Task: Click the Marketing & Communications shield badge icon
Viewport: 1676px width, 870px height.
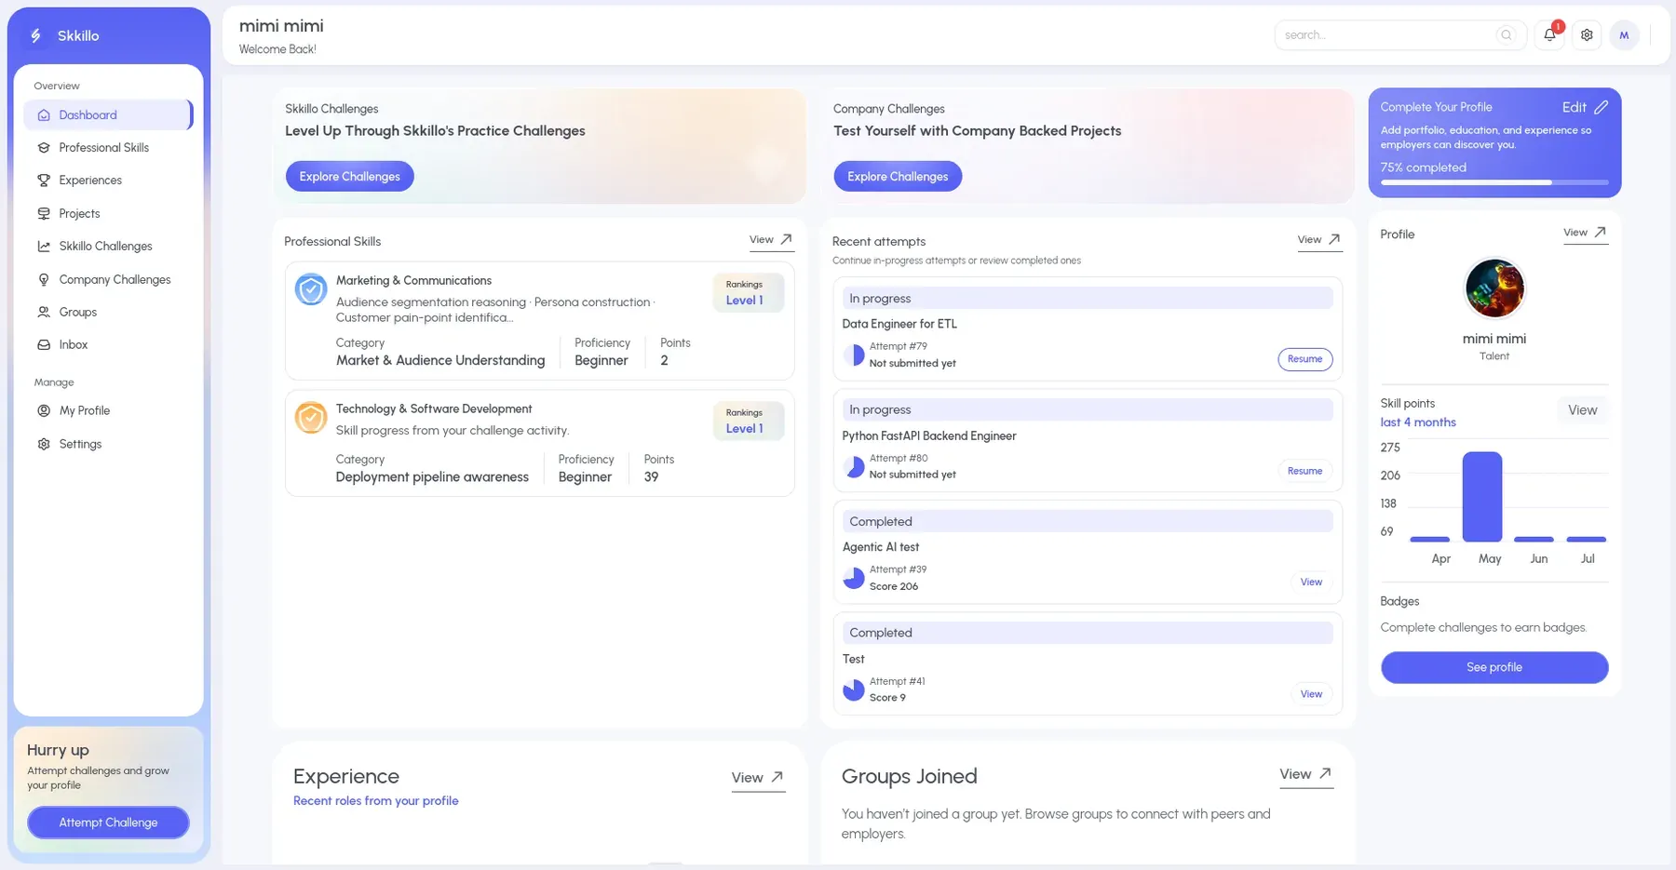Action: [x=311, y=289]
